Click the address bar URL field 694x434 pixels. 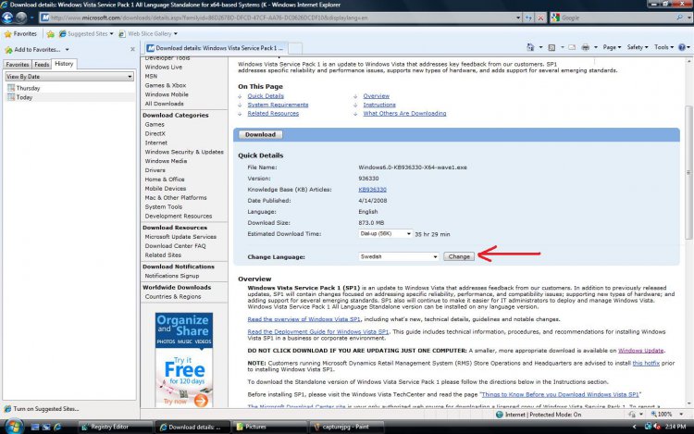(x=278, y=18)
